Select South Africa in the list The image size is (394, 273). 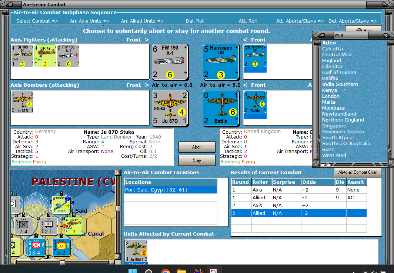coord(337,137)
